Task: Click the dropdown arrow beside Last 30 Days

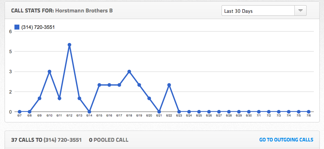Action: click(x=300, y=11)
